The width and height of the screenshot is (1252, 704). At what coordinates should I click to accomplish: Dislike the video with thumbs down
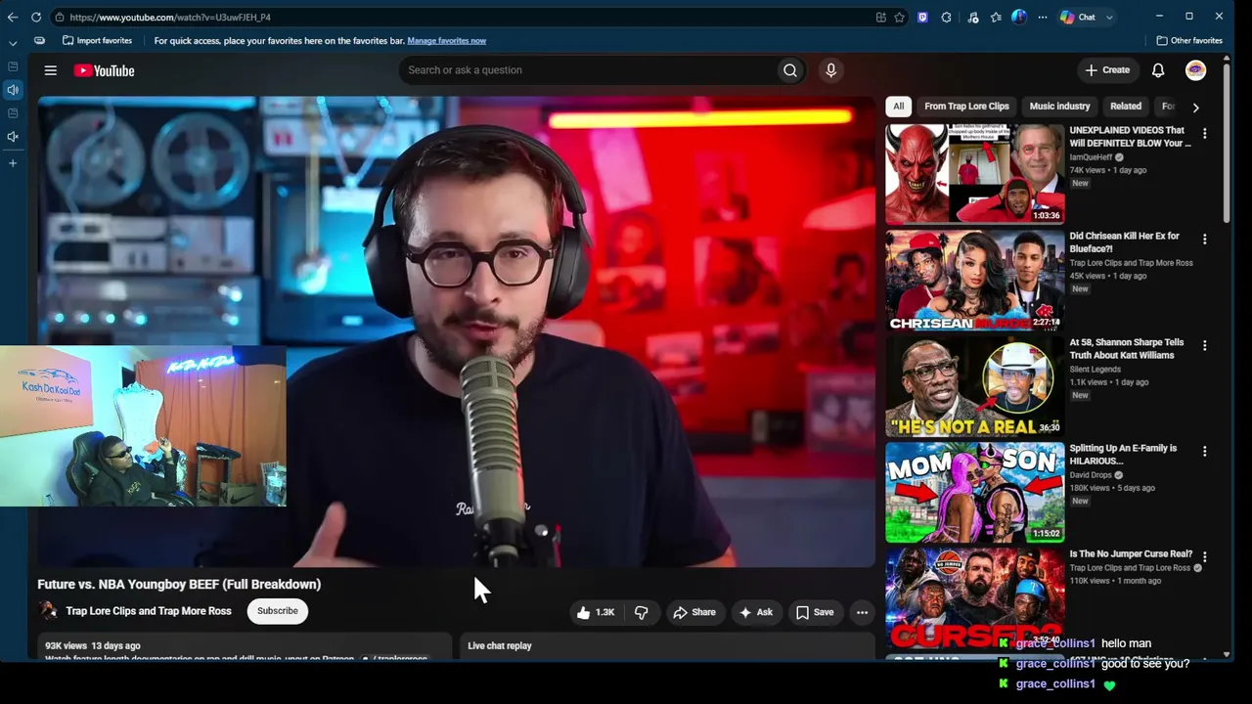[x=642, y=612]
